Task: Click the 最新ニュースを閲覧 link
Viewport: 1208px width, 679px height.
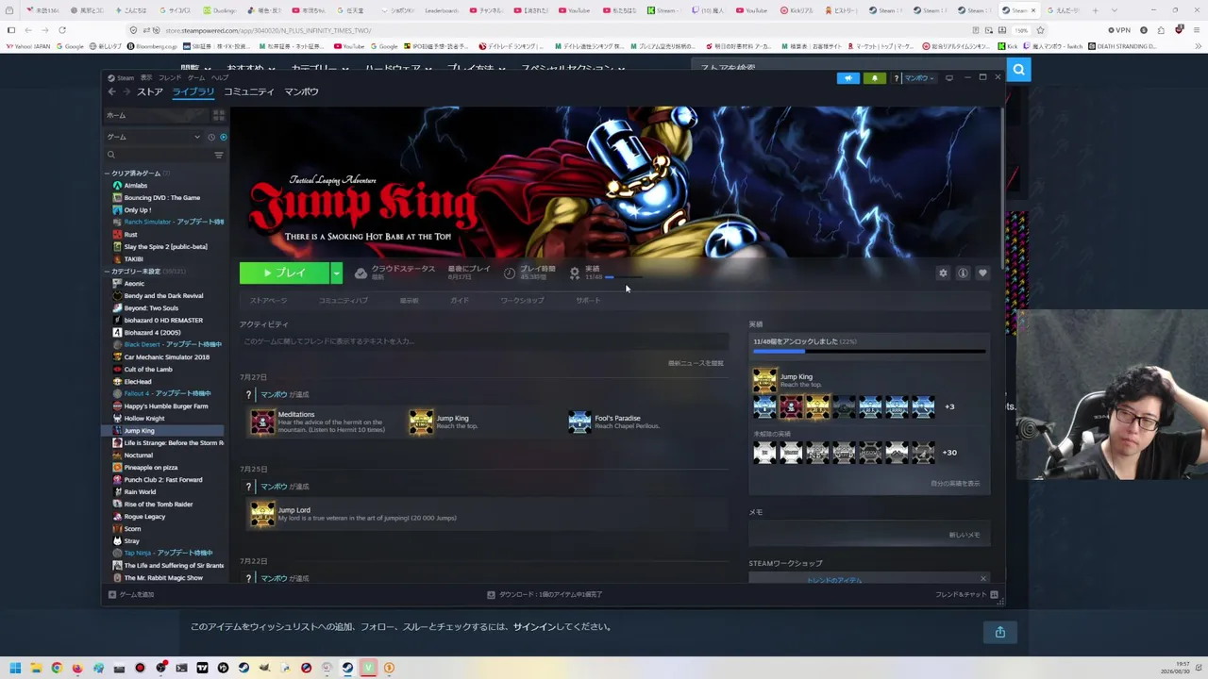Action: click(696, 363)
